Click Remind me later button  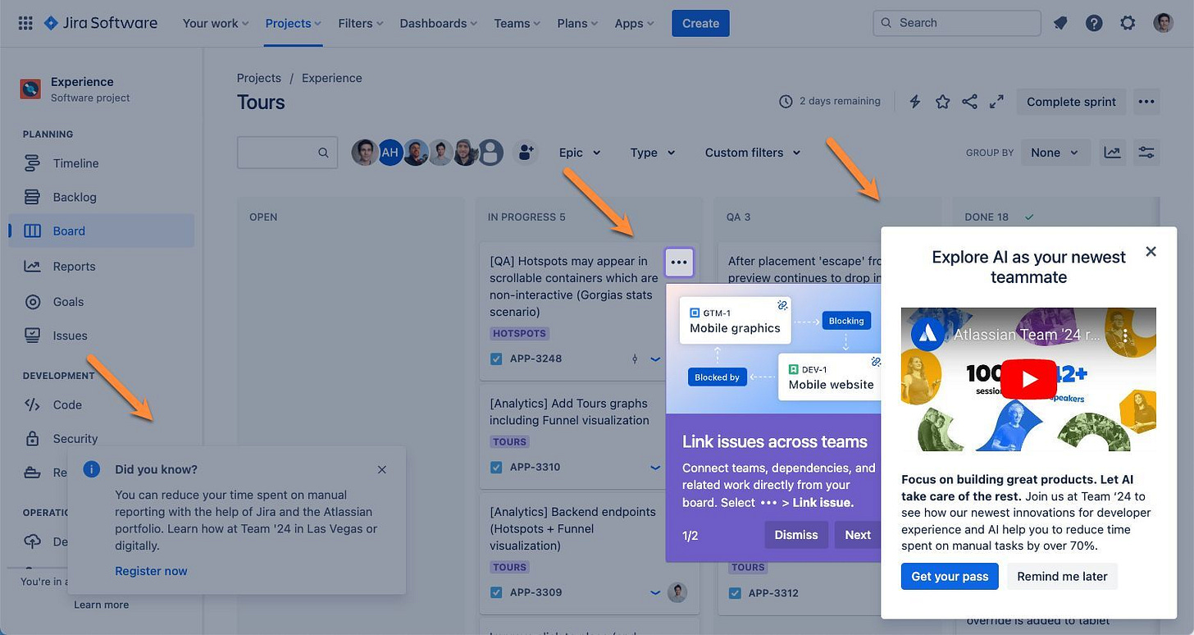click(1062, 576)
